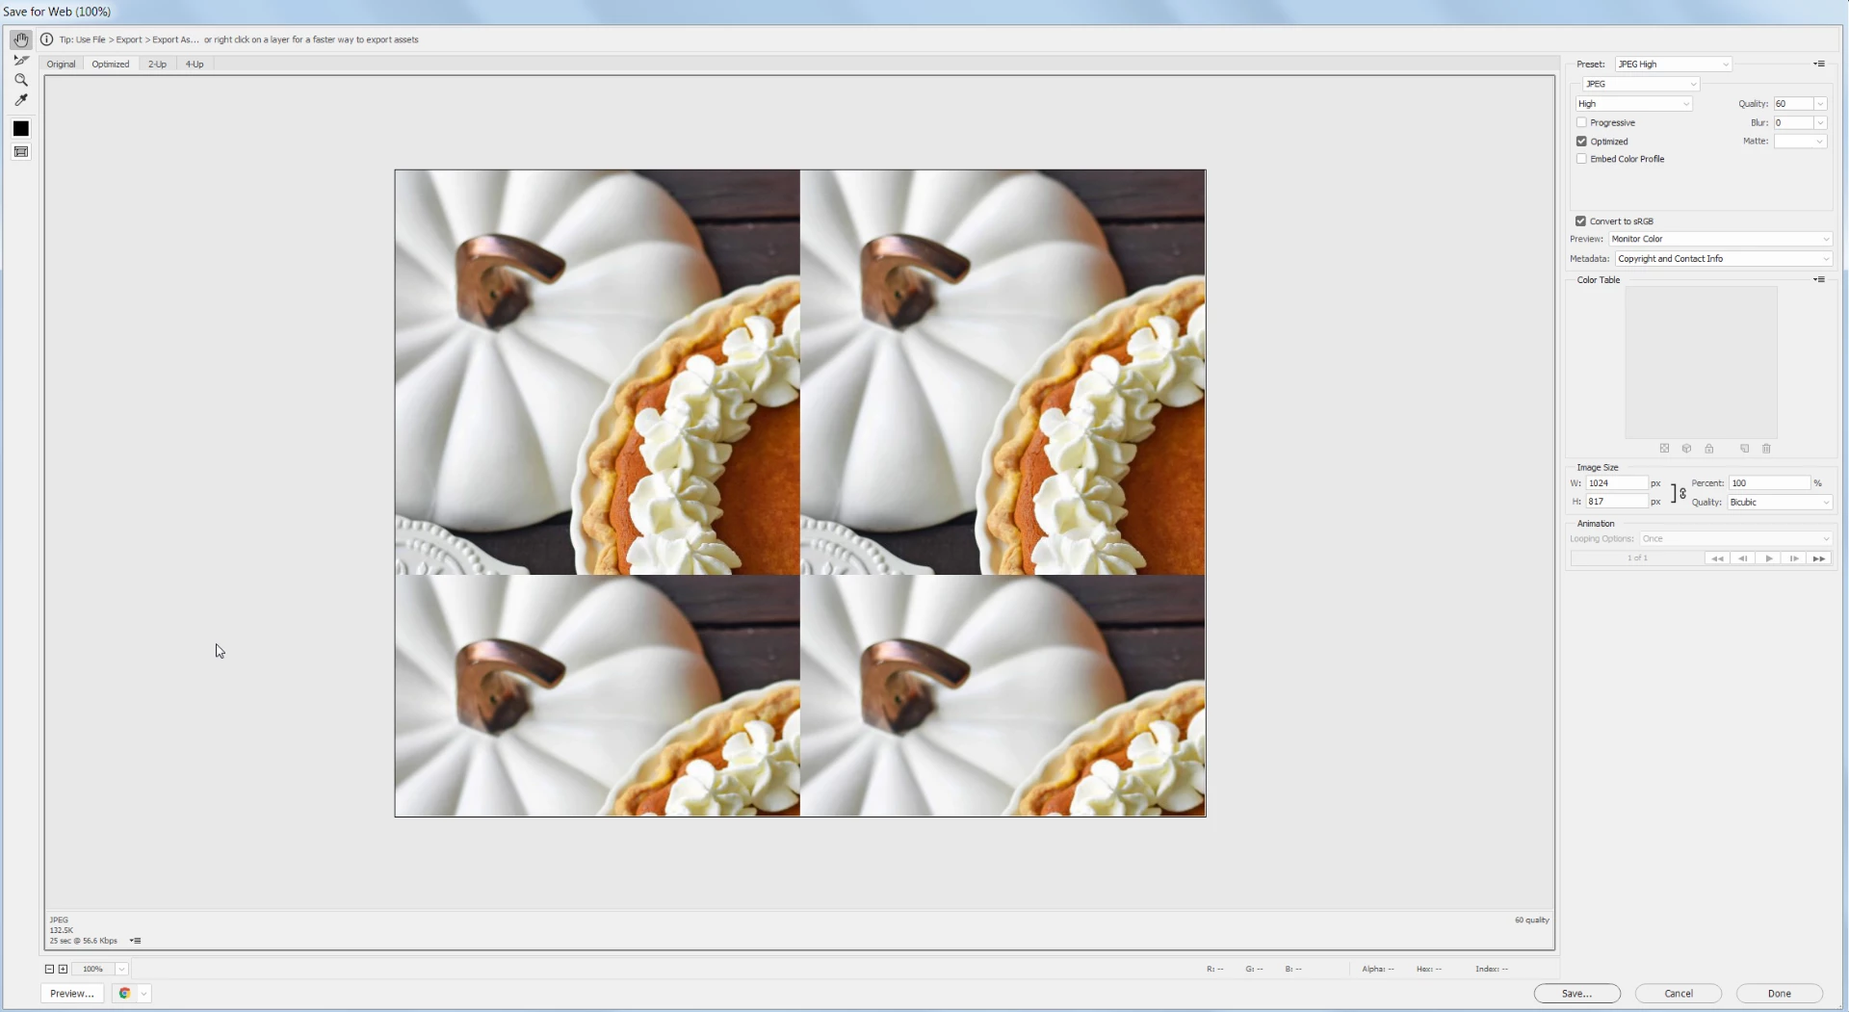Click the Preview... button
This screenshot has width=1849, height=1012.
72,994
